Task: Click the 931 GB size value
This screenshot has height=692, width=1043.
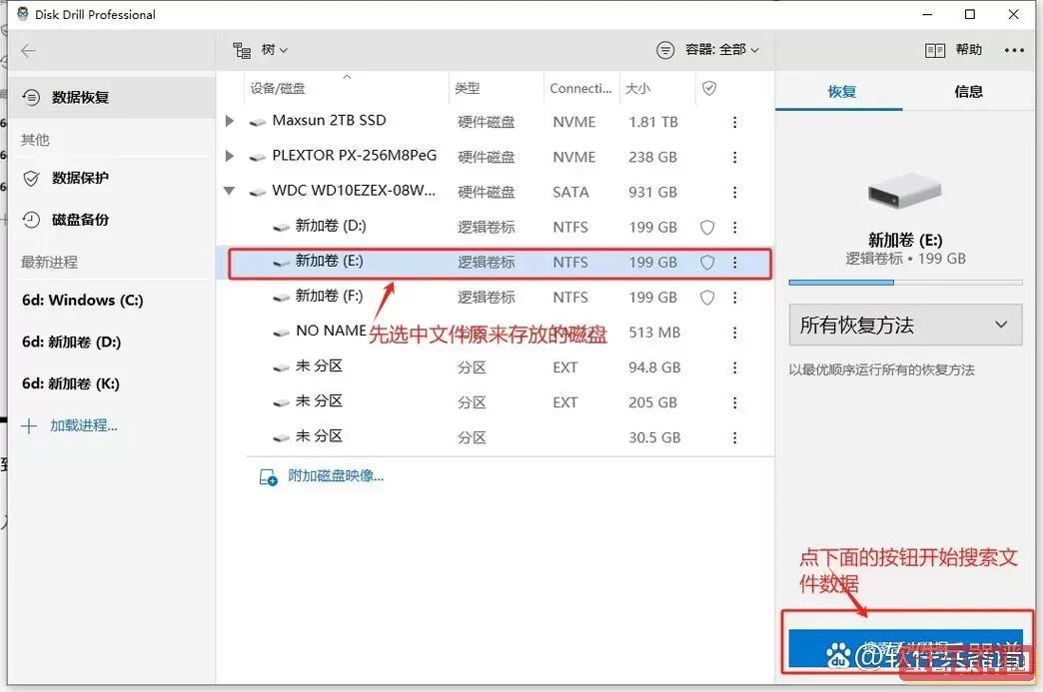Action: [652, 192]
